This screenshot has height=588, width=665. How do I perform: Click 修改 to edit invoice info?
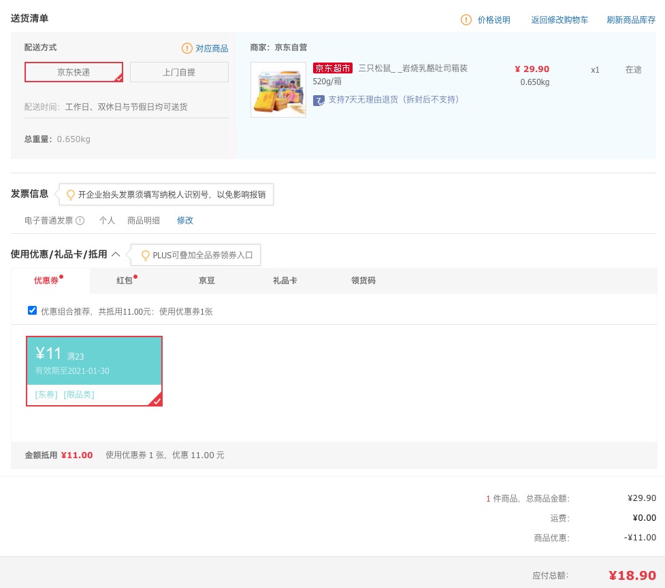pyautogui.click(x=185, y=220)
